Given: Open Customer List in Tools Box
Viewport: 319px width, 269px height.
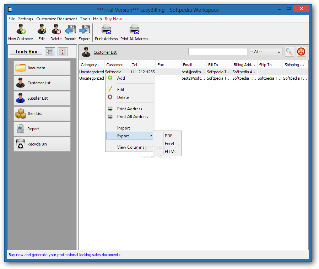Looking at the screenshot, I should (42, 83).
